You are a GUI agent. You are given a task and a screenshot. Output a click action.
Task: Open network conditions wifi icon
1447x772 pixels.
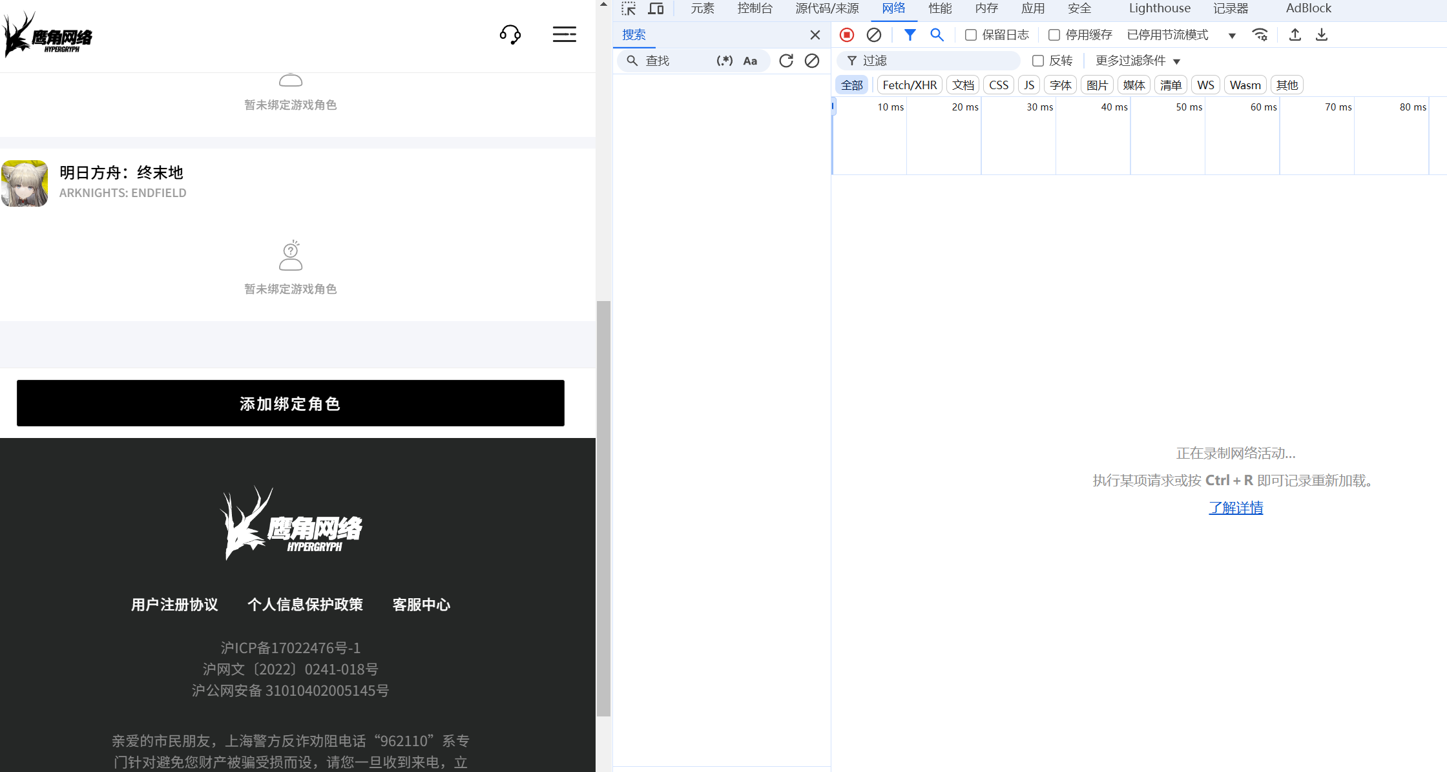[x=1260, y=35]
